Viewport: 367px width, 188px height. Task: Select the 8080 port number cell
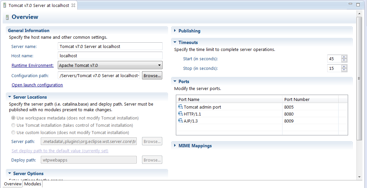pyautogui.click(x=310, y=114)
